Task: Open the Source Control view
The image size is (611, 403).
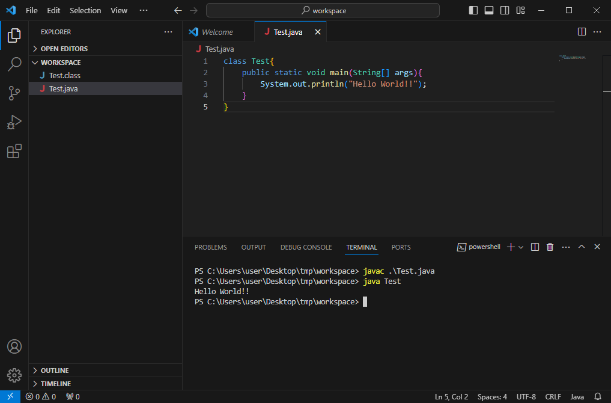Action: [14, 93]
